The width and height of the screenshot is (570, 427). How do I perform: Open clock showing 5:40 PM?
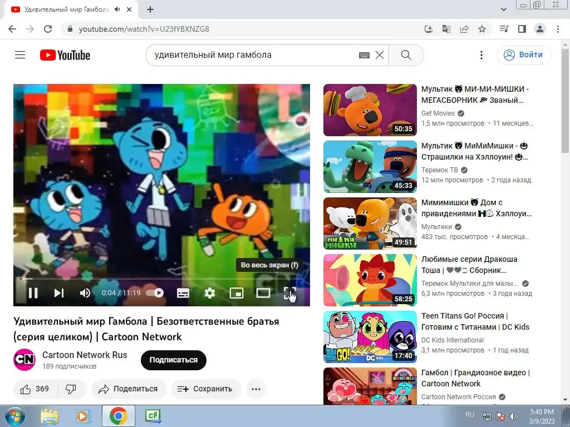tap(542, 416)
